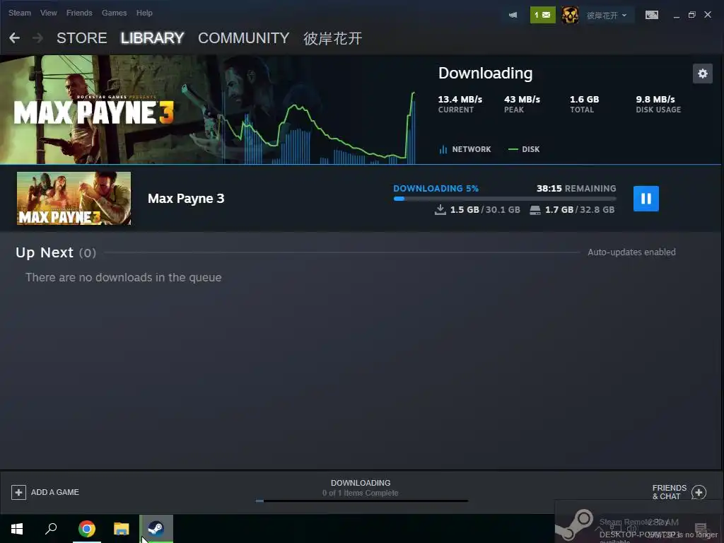This screenshot has height=543, width=724.
Task: Toggle the DISK graph legend
Action: (x=524, y=149)
